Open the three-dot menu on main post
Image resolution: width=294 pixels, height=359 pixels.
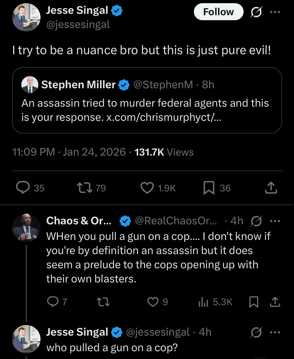click(x=275, y=12)
